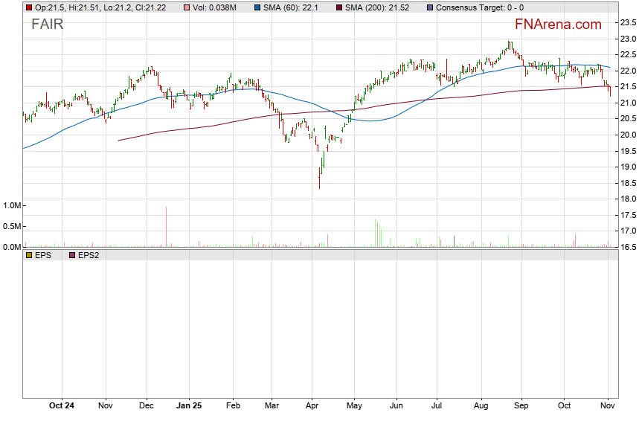Click the Consensus Target legend square

tap(430, 7)
